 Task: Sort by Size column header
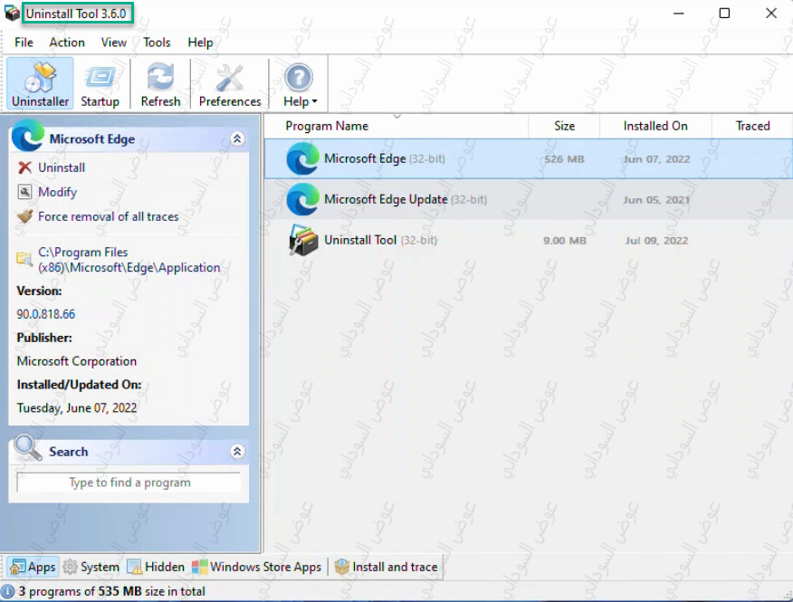[564, 126]
